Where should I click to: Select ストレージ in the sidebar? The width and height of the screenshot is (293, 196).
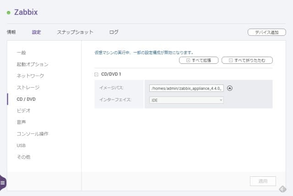[28, 87]
